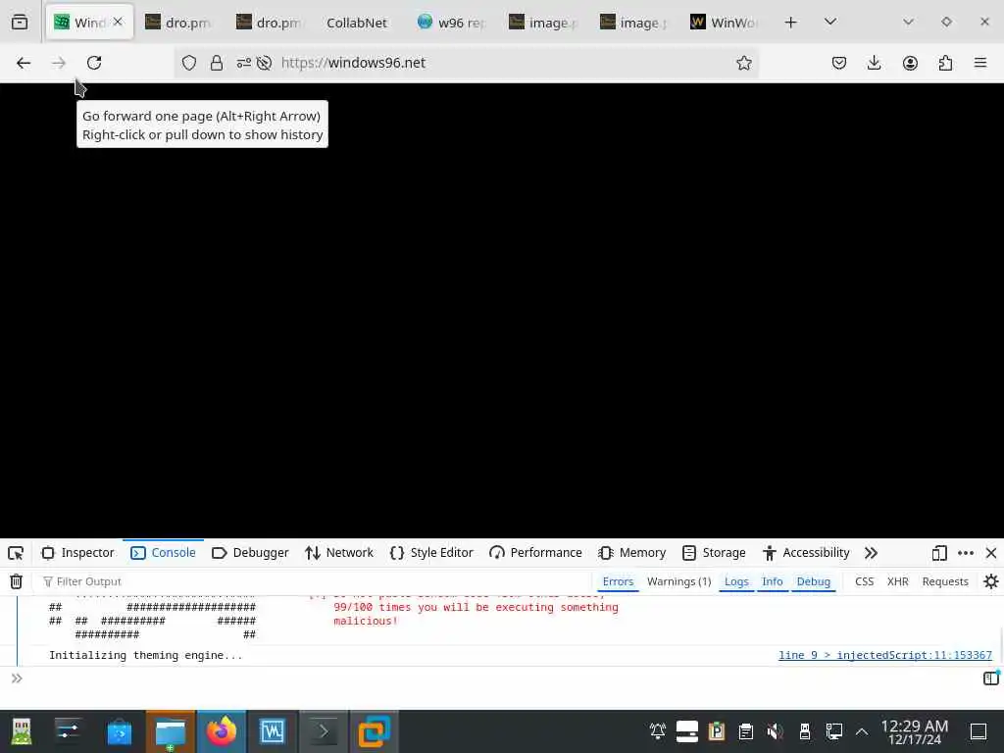
Task: Reload the current page
Action: coord(94,63)
